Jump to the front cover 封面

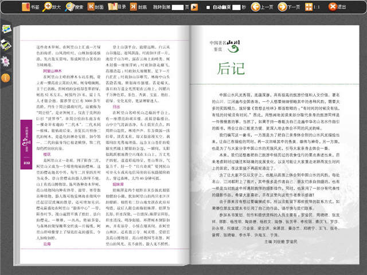(x=96, y=7)
